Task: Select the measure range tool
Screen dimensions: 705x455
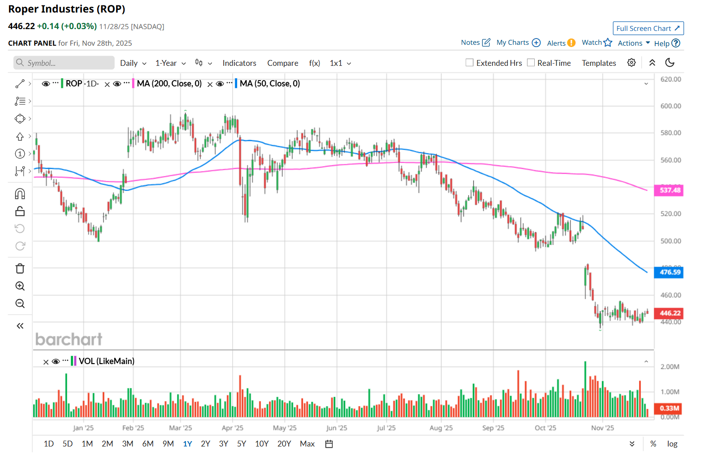Action: click(x=20, y=171)
